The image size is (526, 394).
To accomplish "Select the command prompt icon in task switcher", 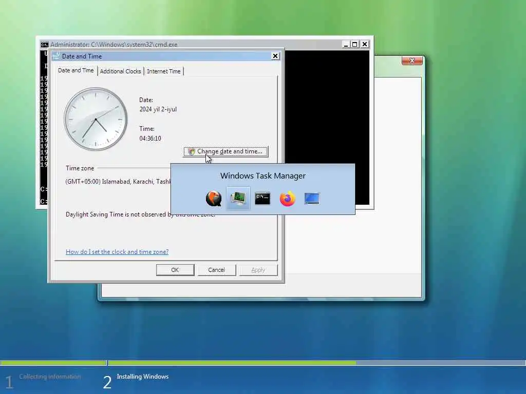I will pos(262,199).
